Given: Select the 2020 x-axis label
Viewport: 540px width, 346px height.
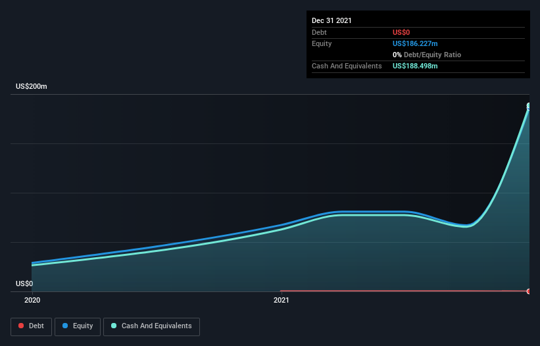Looking at the screenshot, I should (32, 300).
